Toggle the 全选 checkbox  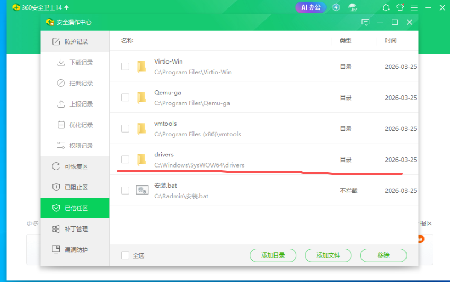coord(125,255)
